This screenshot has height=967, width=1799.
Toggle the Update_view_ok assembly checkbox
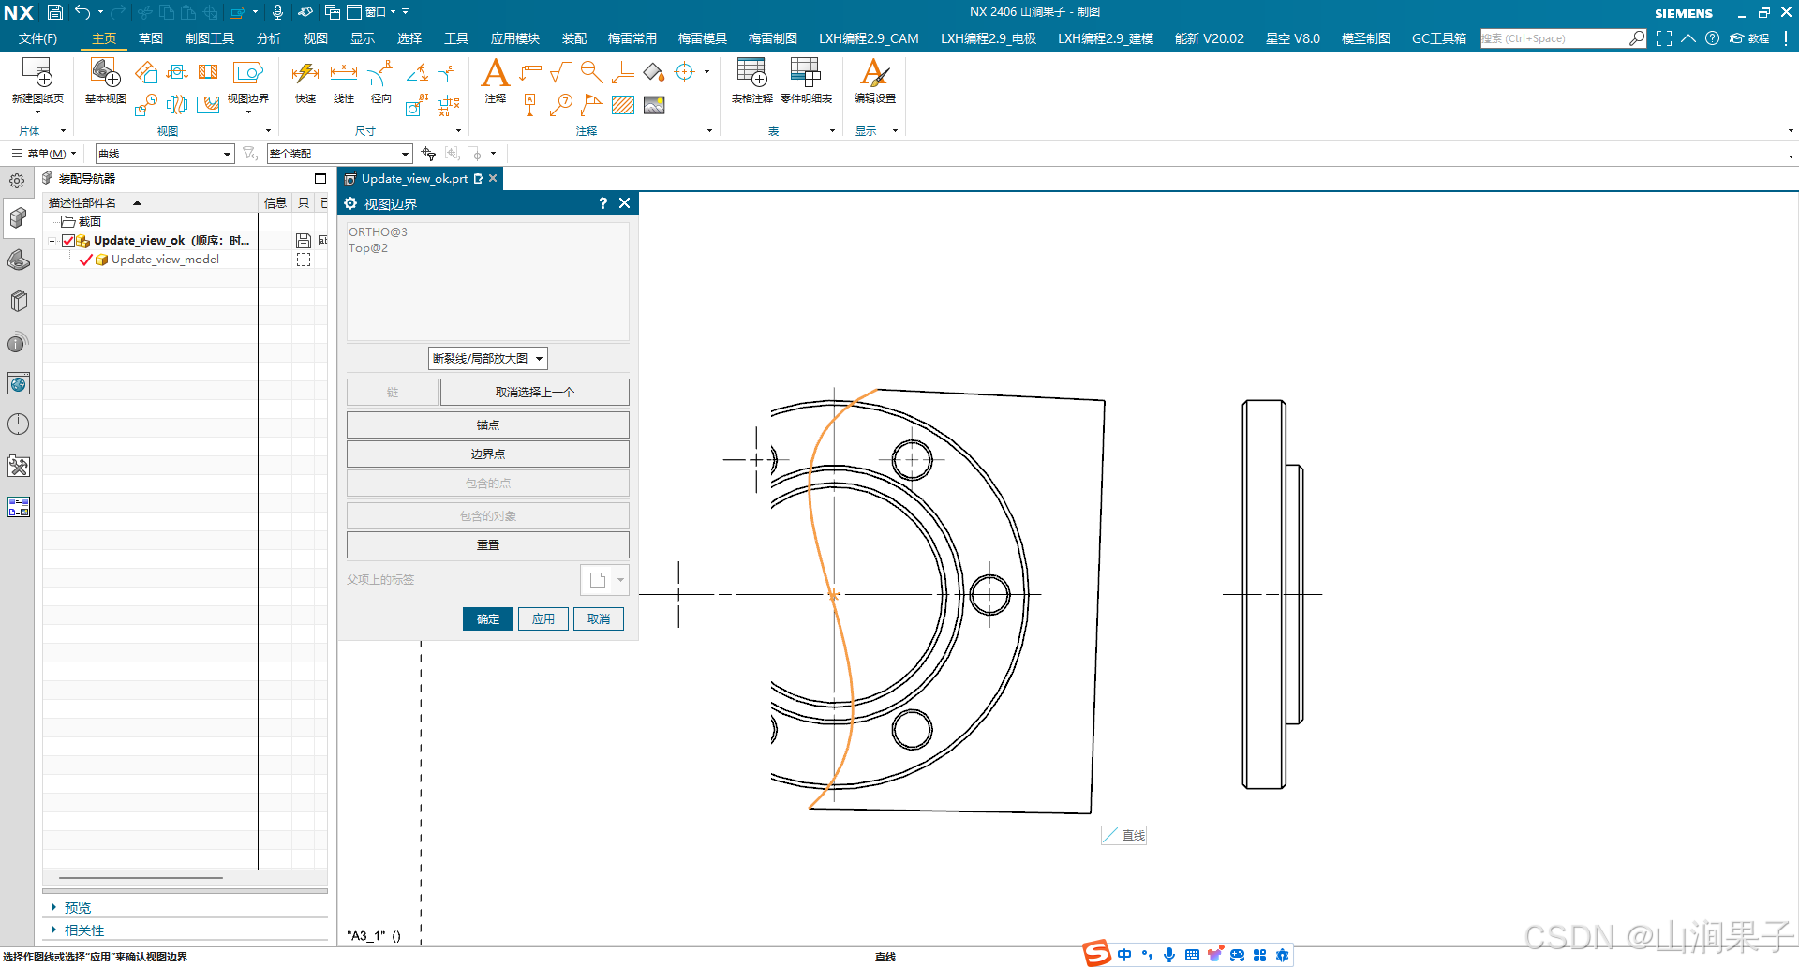pyautogui.click(x=68, y=241)
